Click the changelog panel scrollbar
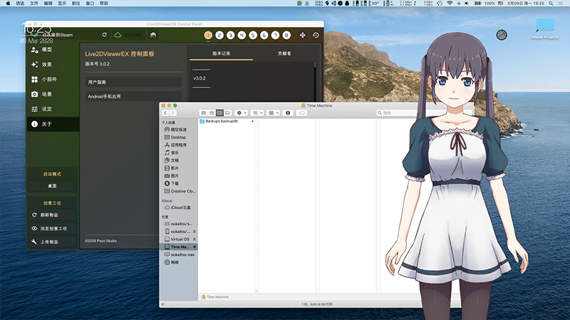 tap(314, 82)
